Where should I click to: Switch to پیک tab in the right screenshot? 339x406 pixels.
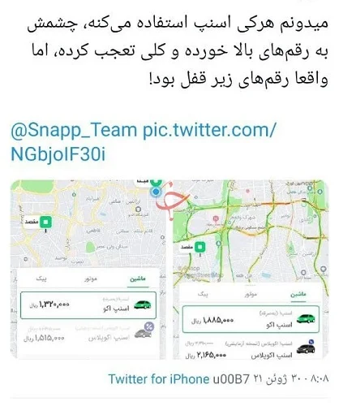[x=203, y=294]
